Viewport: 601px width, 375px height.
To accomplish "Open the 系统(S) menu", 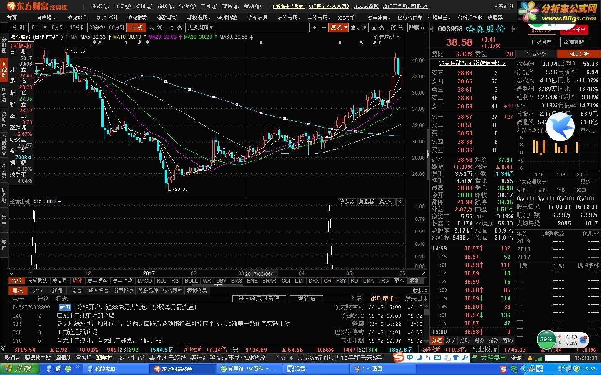I will (x=100, y=6).
